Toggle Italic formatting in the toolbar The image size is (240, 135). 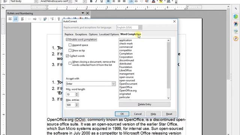click(96, 1)
